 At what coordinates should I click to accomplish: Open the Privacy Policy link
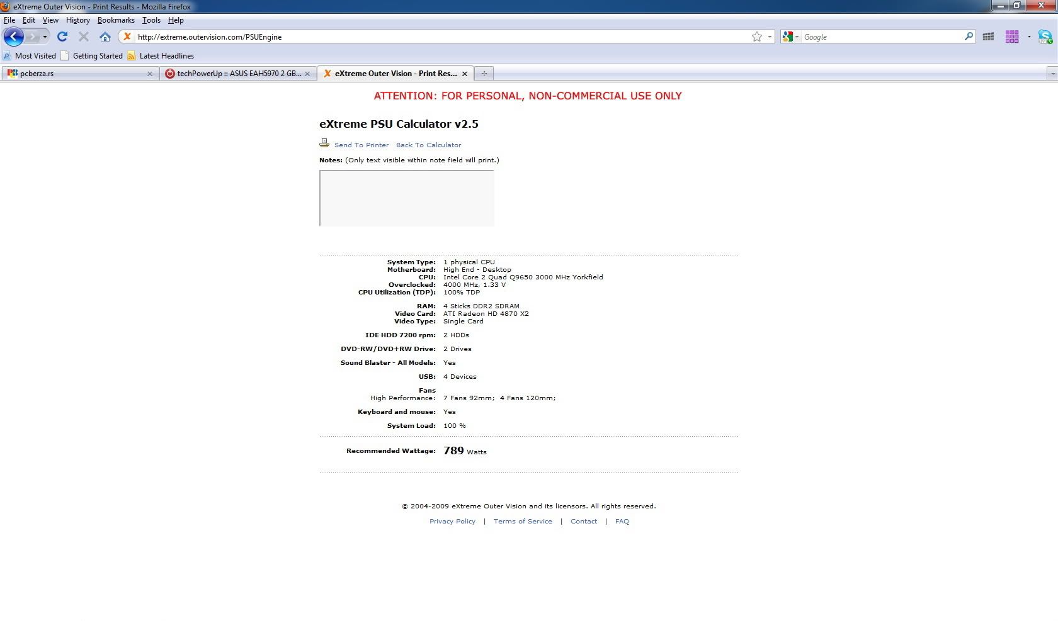[x=452, y=521]
